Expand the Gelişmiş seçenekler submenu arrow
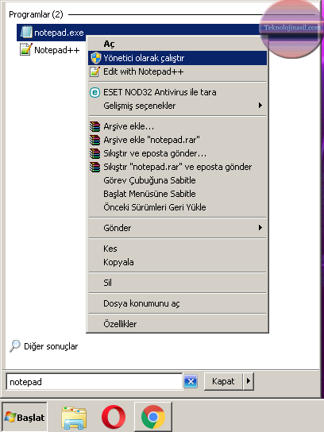 260,106
